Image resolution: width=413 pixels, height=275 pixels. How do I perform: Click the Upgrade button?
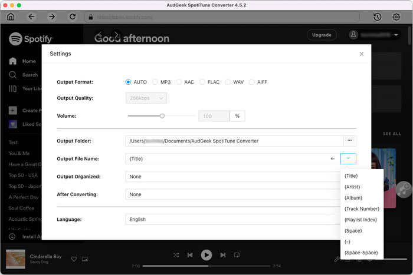tap(322, 35)
